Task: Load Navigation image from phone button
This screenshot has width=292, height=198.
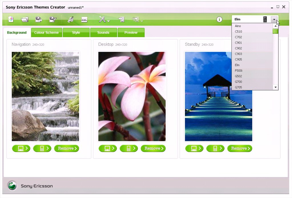Action: point(42,148)
